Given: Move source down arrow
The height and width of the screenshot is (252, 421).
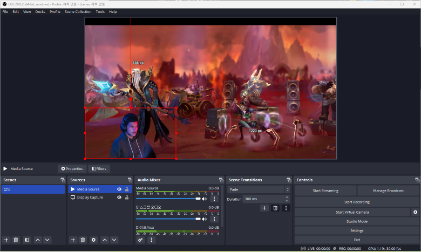Looking at the screenshot, I should click(114, 240).
